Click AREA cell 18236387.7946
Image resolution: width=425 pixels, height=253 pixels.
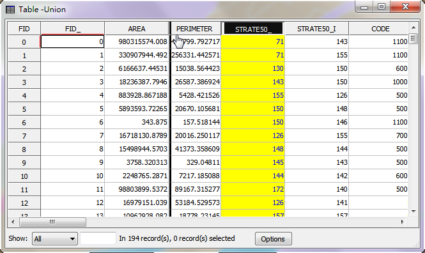(137, 82)
